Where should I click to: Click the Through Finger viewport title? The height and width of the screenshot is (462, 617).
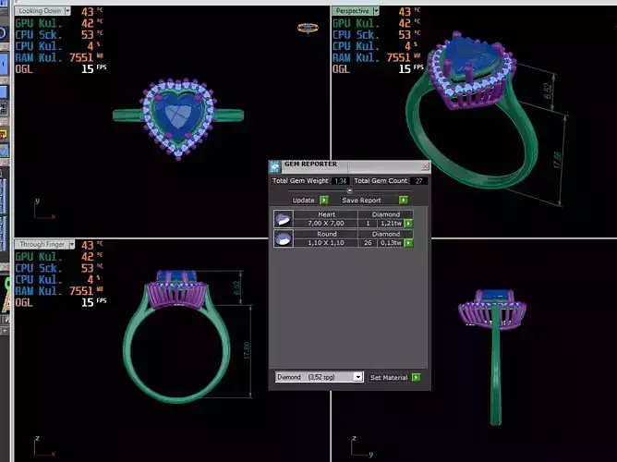pos(42,244)
